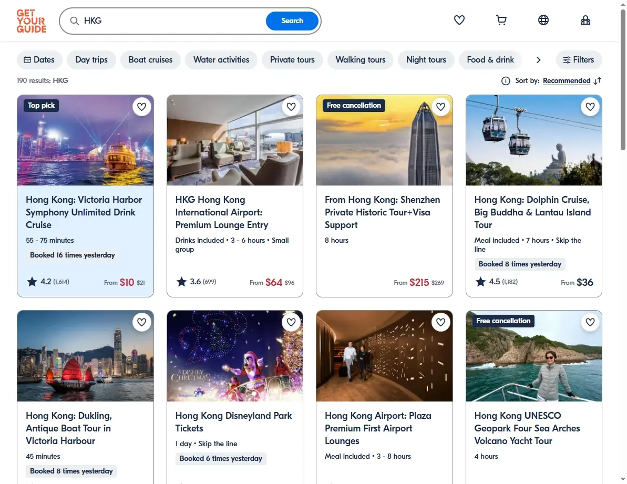Image resolution: width=627 pixels, height=484 pixels.
Task: Open the language globe icon
Action: click(543, 20)
